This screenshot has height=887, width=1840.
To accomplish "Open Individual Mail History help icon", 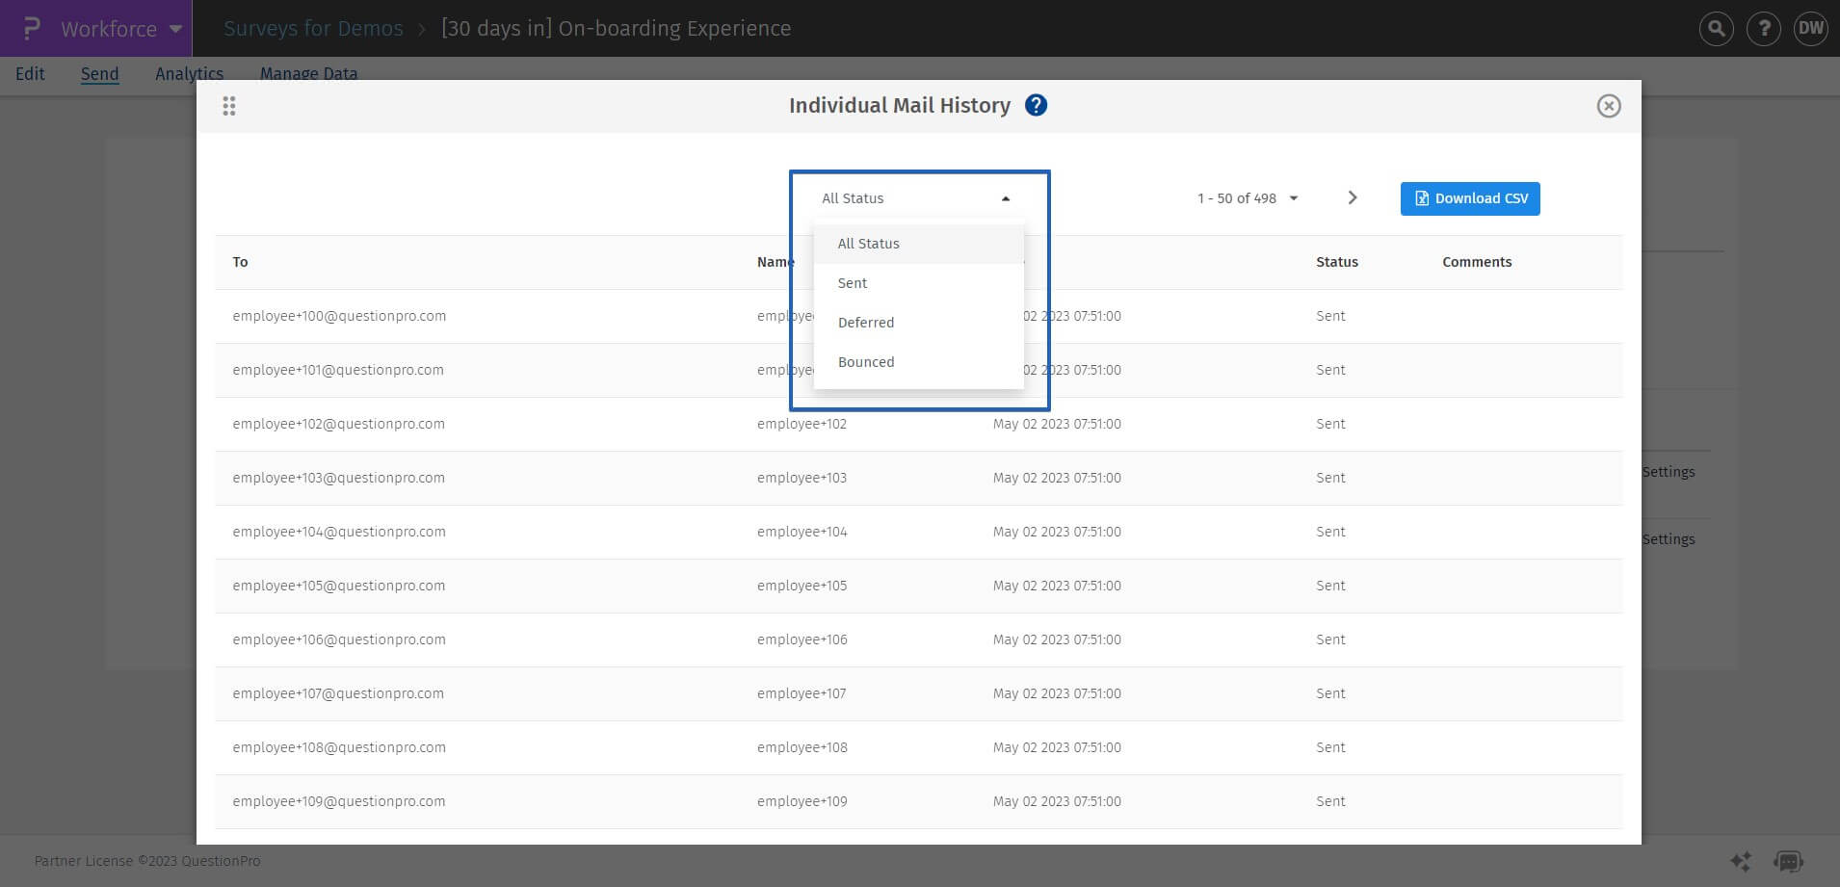I will click(1036, 105).
